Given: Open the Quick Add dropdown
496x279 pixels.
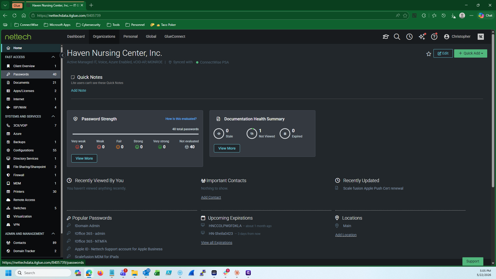Looking at the screenshot, I should click(471, 53).
